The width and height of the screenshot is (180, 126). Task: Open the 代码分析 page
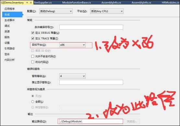[9, 60]
